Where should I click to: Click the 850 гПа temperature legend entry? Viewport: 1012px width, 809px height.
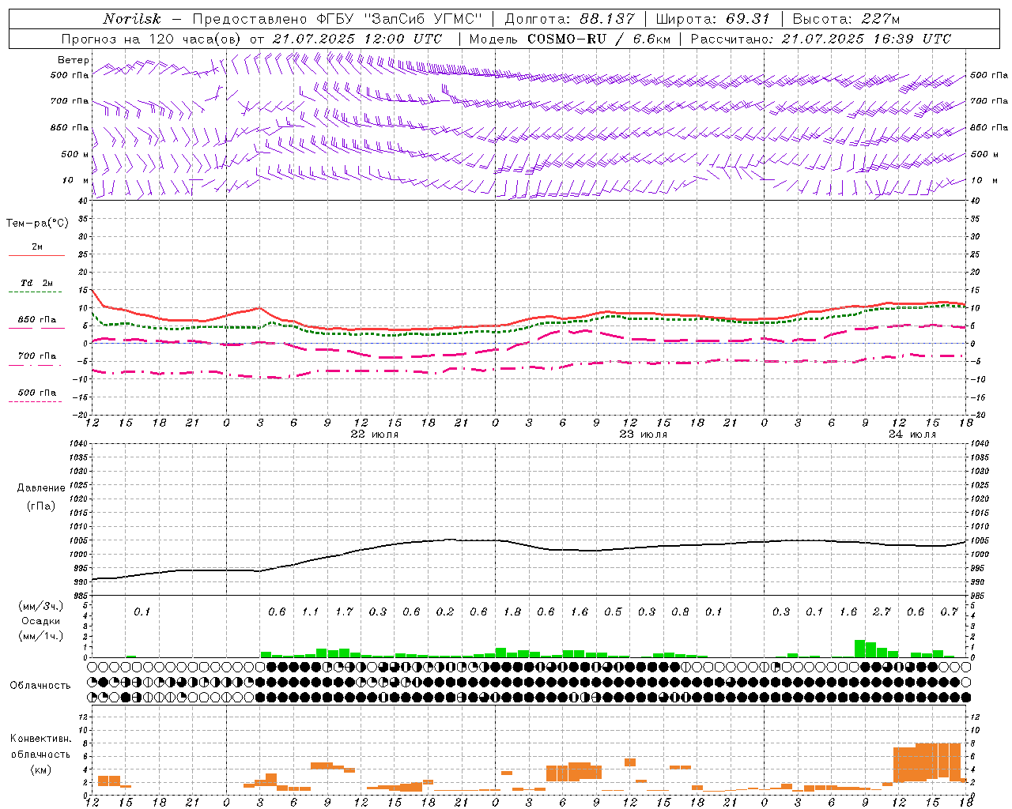tap(37, 320)
